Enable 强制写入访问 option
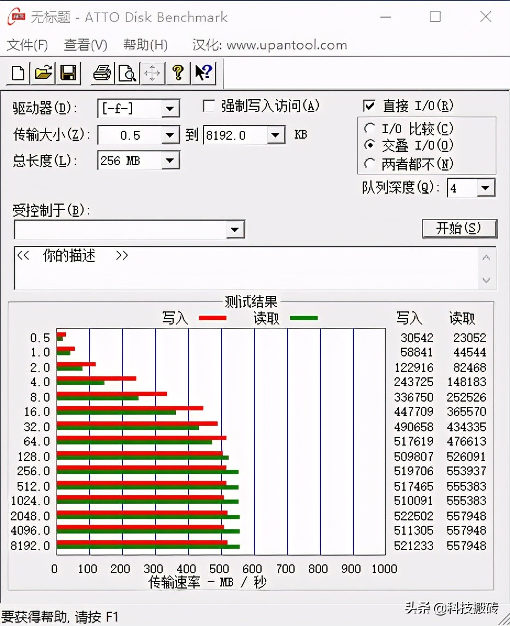 [x=208, y=106]
